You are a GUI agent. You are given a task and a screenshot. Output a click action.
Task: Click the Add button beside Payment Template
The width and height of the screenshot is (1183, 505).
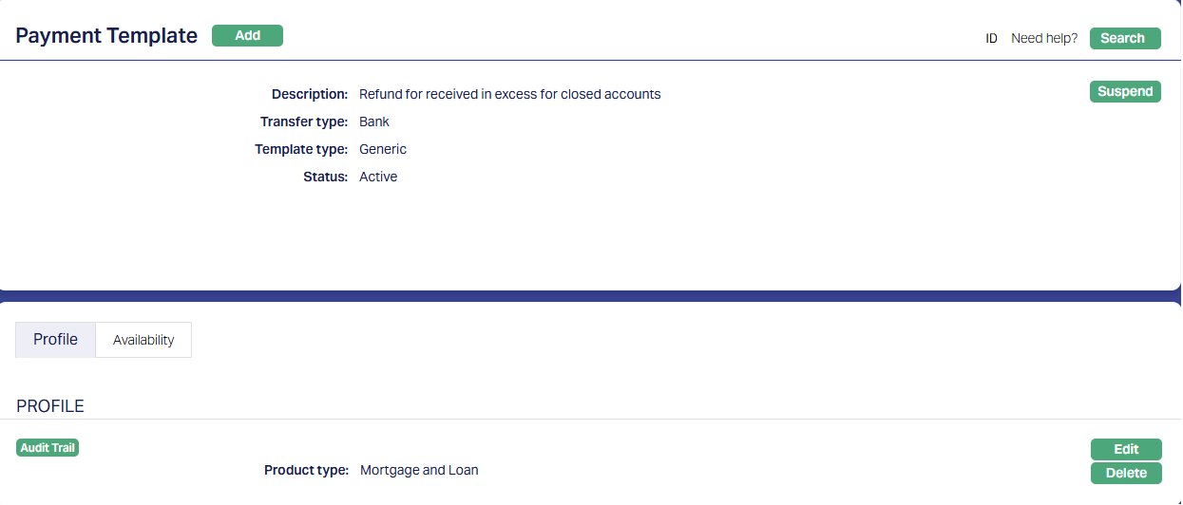click(x=247, y=36)
